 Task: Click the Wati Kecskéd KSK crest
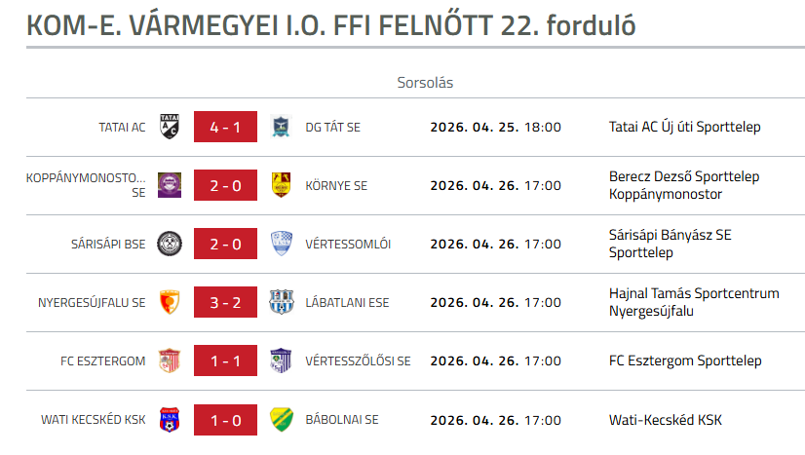coord(170,420)
